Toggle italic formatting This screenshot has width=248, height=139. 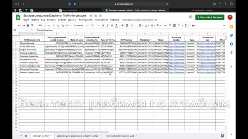click(x=108, y=25)
